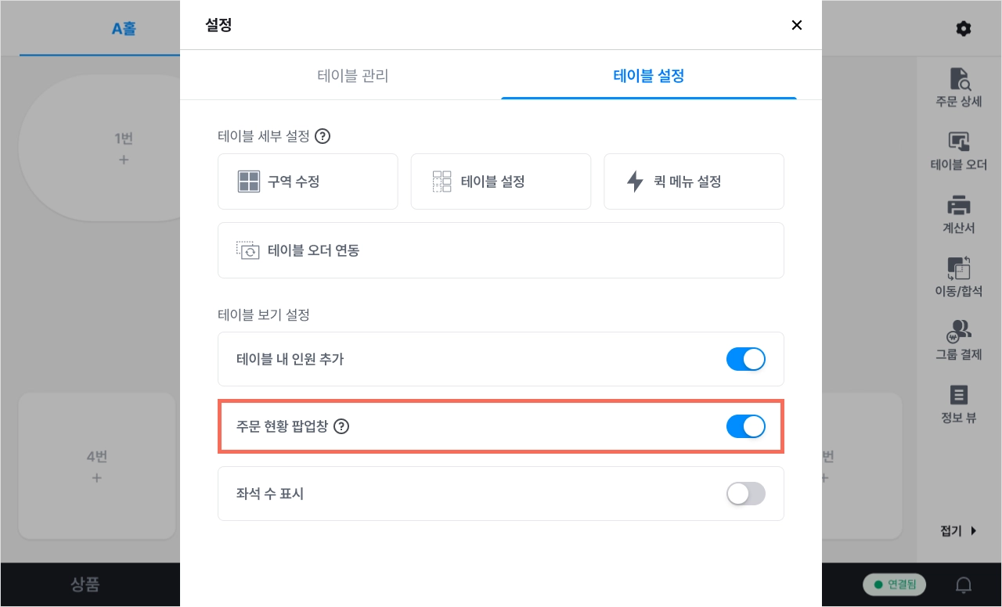Image resolution: width=1002 pixels, height=607 pixels.
Task: Enable the 좌석 수 표시 toggle
Action: pyautogui.click(x=746, y=494)
